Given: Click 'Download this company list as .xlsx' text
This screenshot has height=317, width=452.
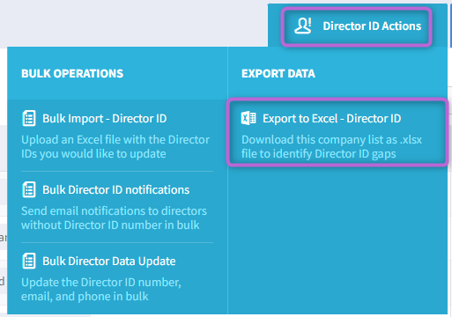Looking at the screenshot, I should pos(331,140).
